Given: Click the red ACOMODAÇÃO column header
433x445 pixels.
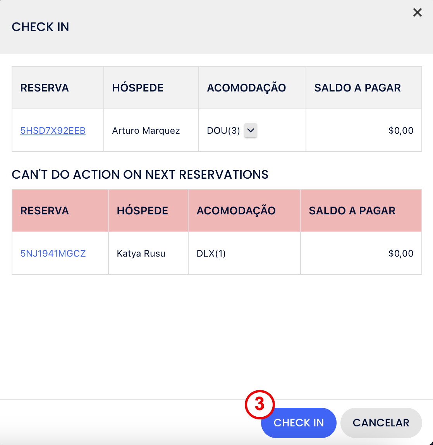Looking at the screenshot, I should (x=236, y=210).
